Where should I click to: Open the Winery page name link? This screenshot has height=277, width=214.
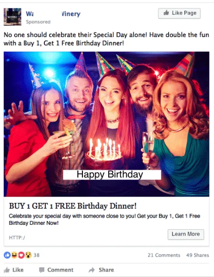click(53, 14)
